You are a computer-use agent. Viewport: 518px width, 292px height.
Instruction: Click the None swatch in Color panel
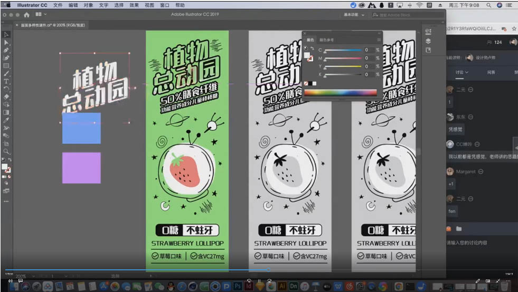[x=306, y=83]
